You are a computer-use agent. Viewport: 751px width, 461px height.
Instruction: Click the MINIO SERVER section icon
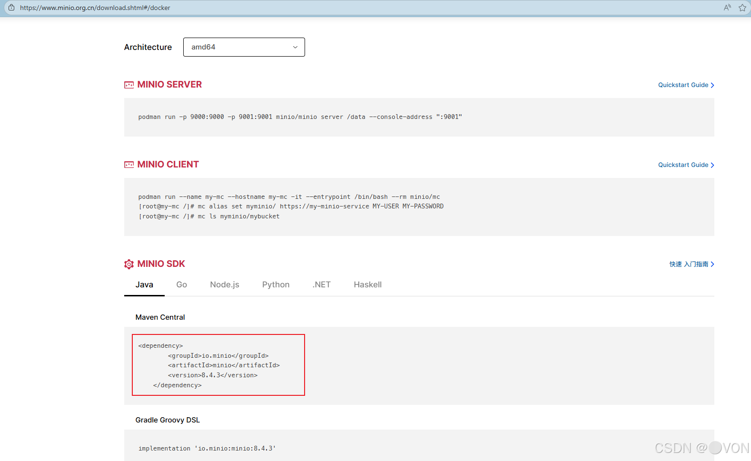(x=129, y=85)
